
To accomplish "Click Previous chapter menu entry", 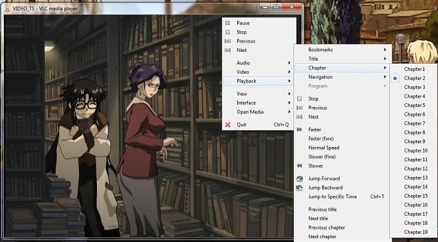I will coord(342,228).
